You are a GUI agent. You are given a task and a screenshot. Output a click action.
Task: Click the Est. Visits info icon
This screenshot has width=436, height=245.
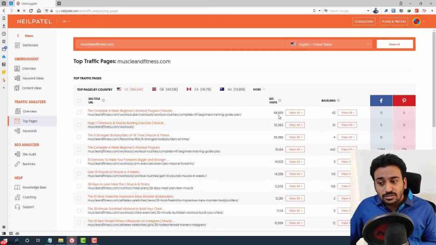280,100
